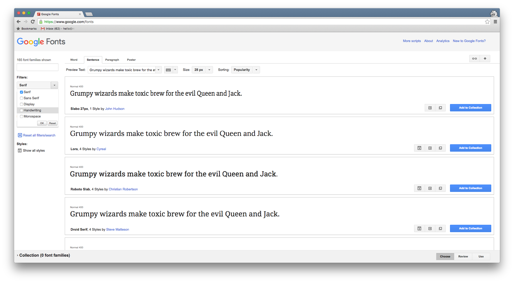Check the Monospace filter checkbox

click(x=22, y=116)
